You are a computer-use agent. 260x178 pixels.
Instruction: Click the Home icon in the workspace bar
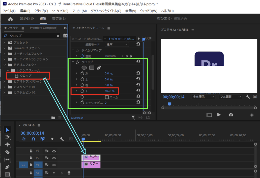[x=10, y=19]
